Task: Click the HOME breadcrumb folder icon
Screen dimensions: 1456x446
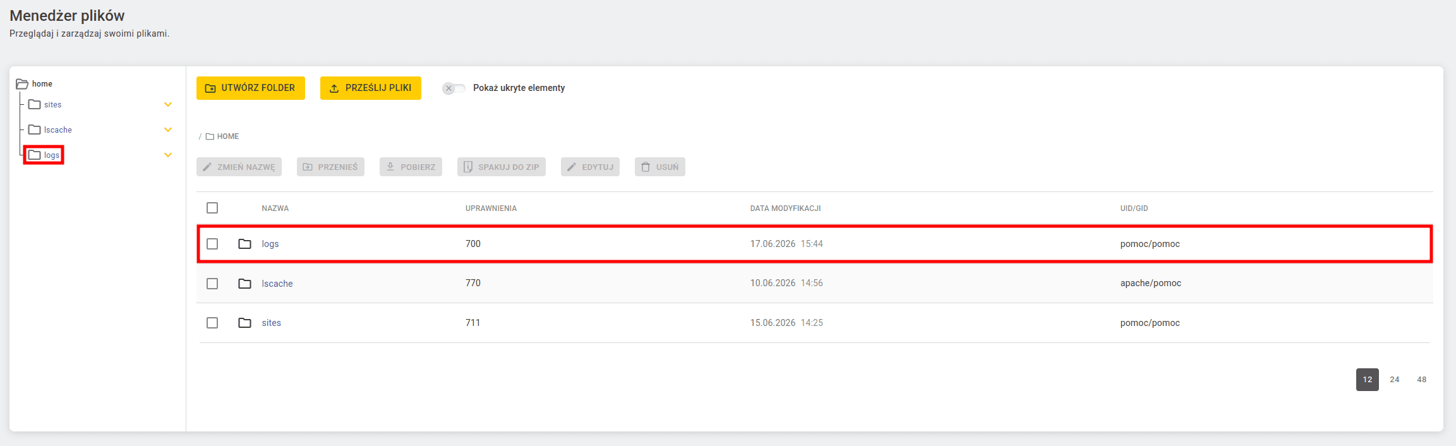Action: tap(210, 136)
